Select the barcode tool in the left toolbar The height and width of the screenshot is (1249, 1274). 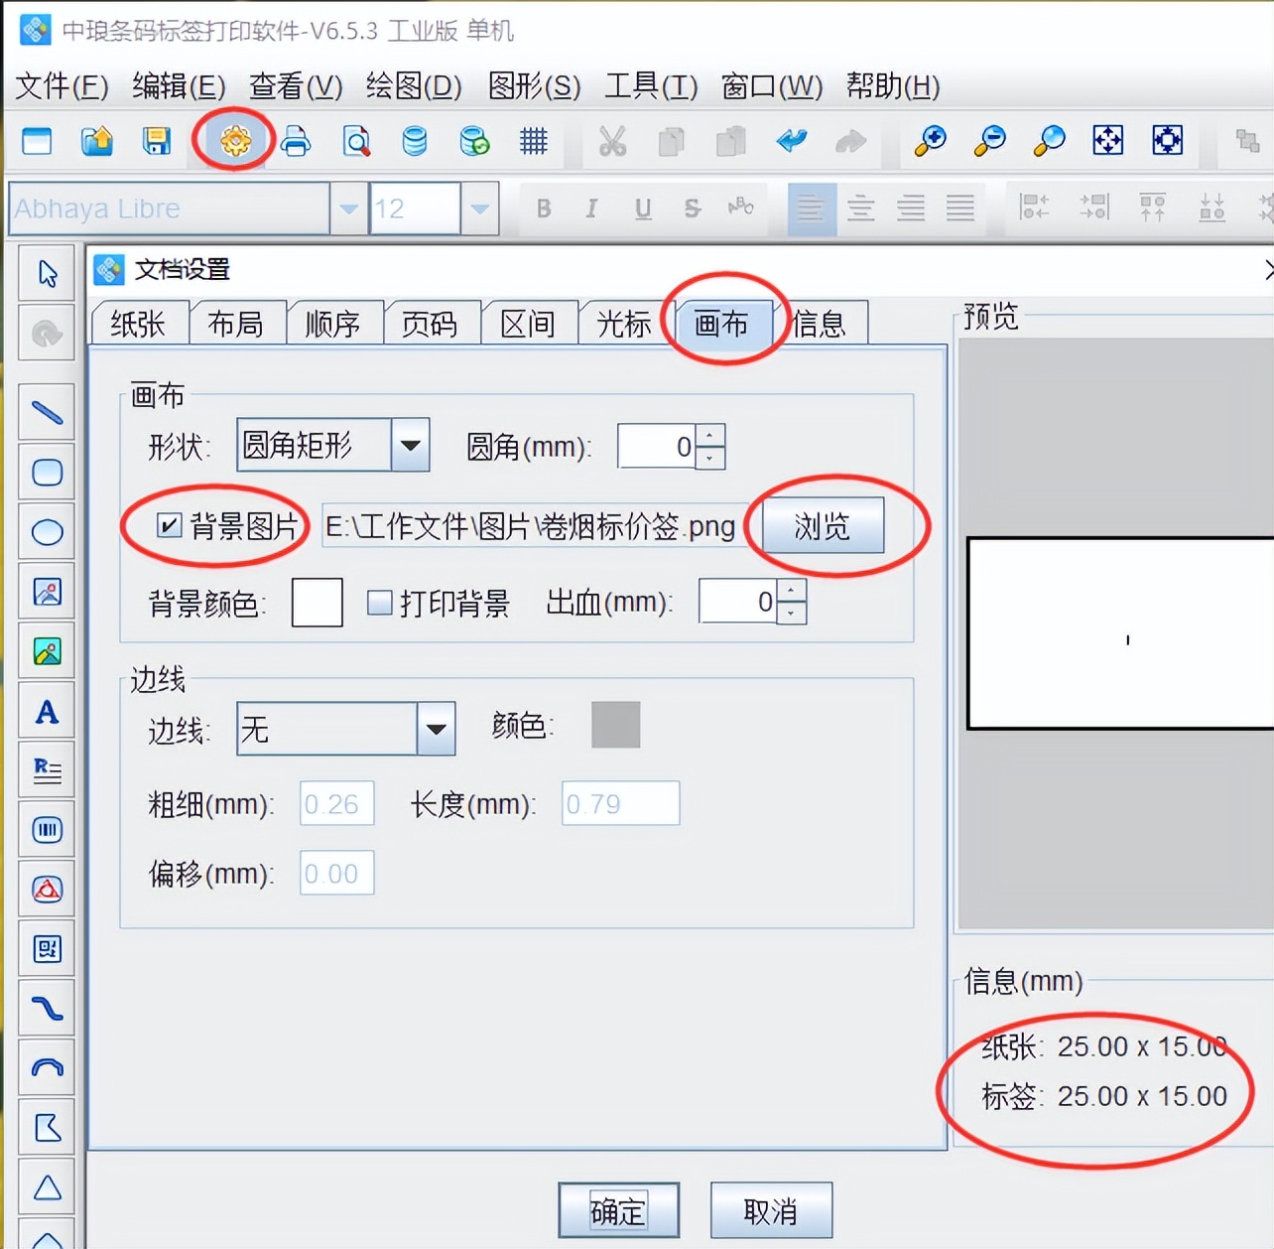coord(47,830)
